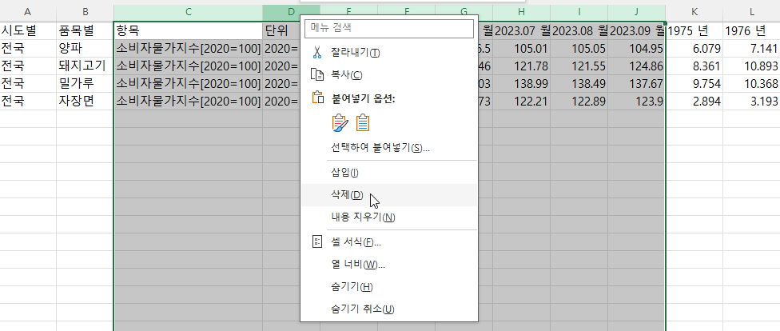Click the cell with value 121.78
Screen dimensions: 780x331
point(521,66)
